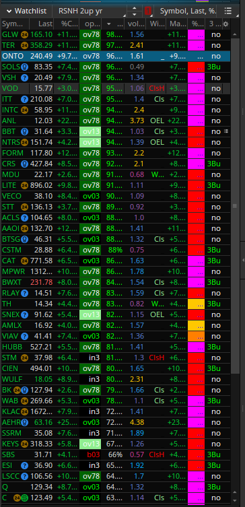Click the scroll up arrow of the watchlist
245x507 pixels.
pyautogui.click(x=235, y=34)
